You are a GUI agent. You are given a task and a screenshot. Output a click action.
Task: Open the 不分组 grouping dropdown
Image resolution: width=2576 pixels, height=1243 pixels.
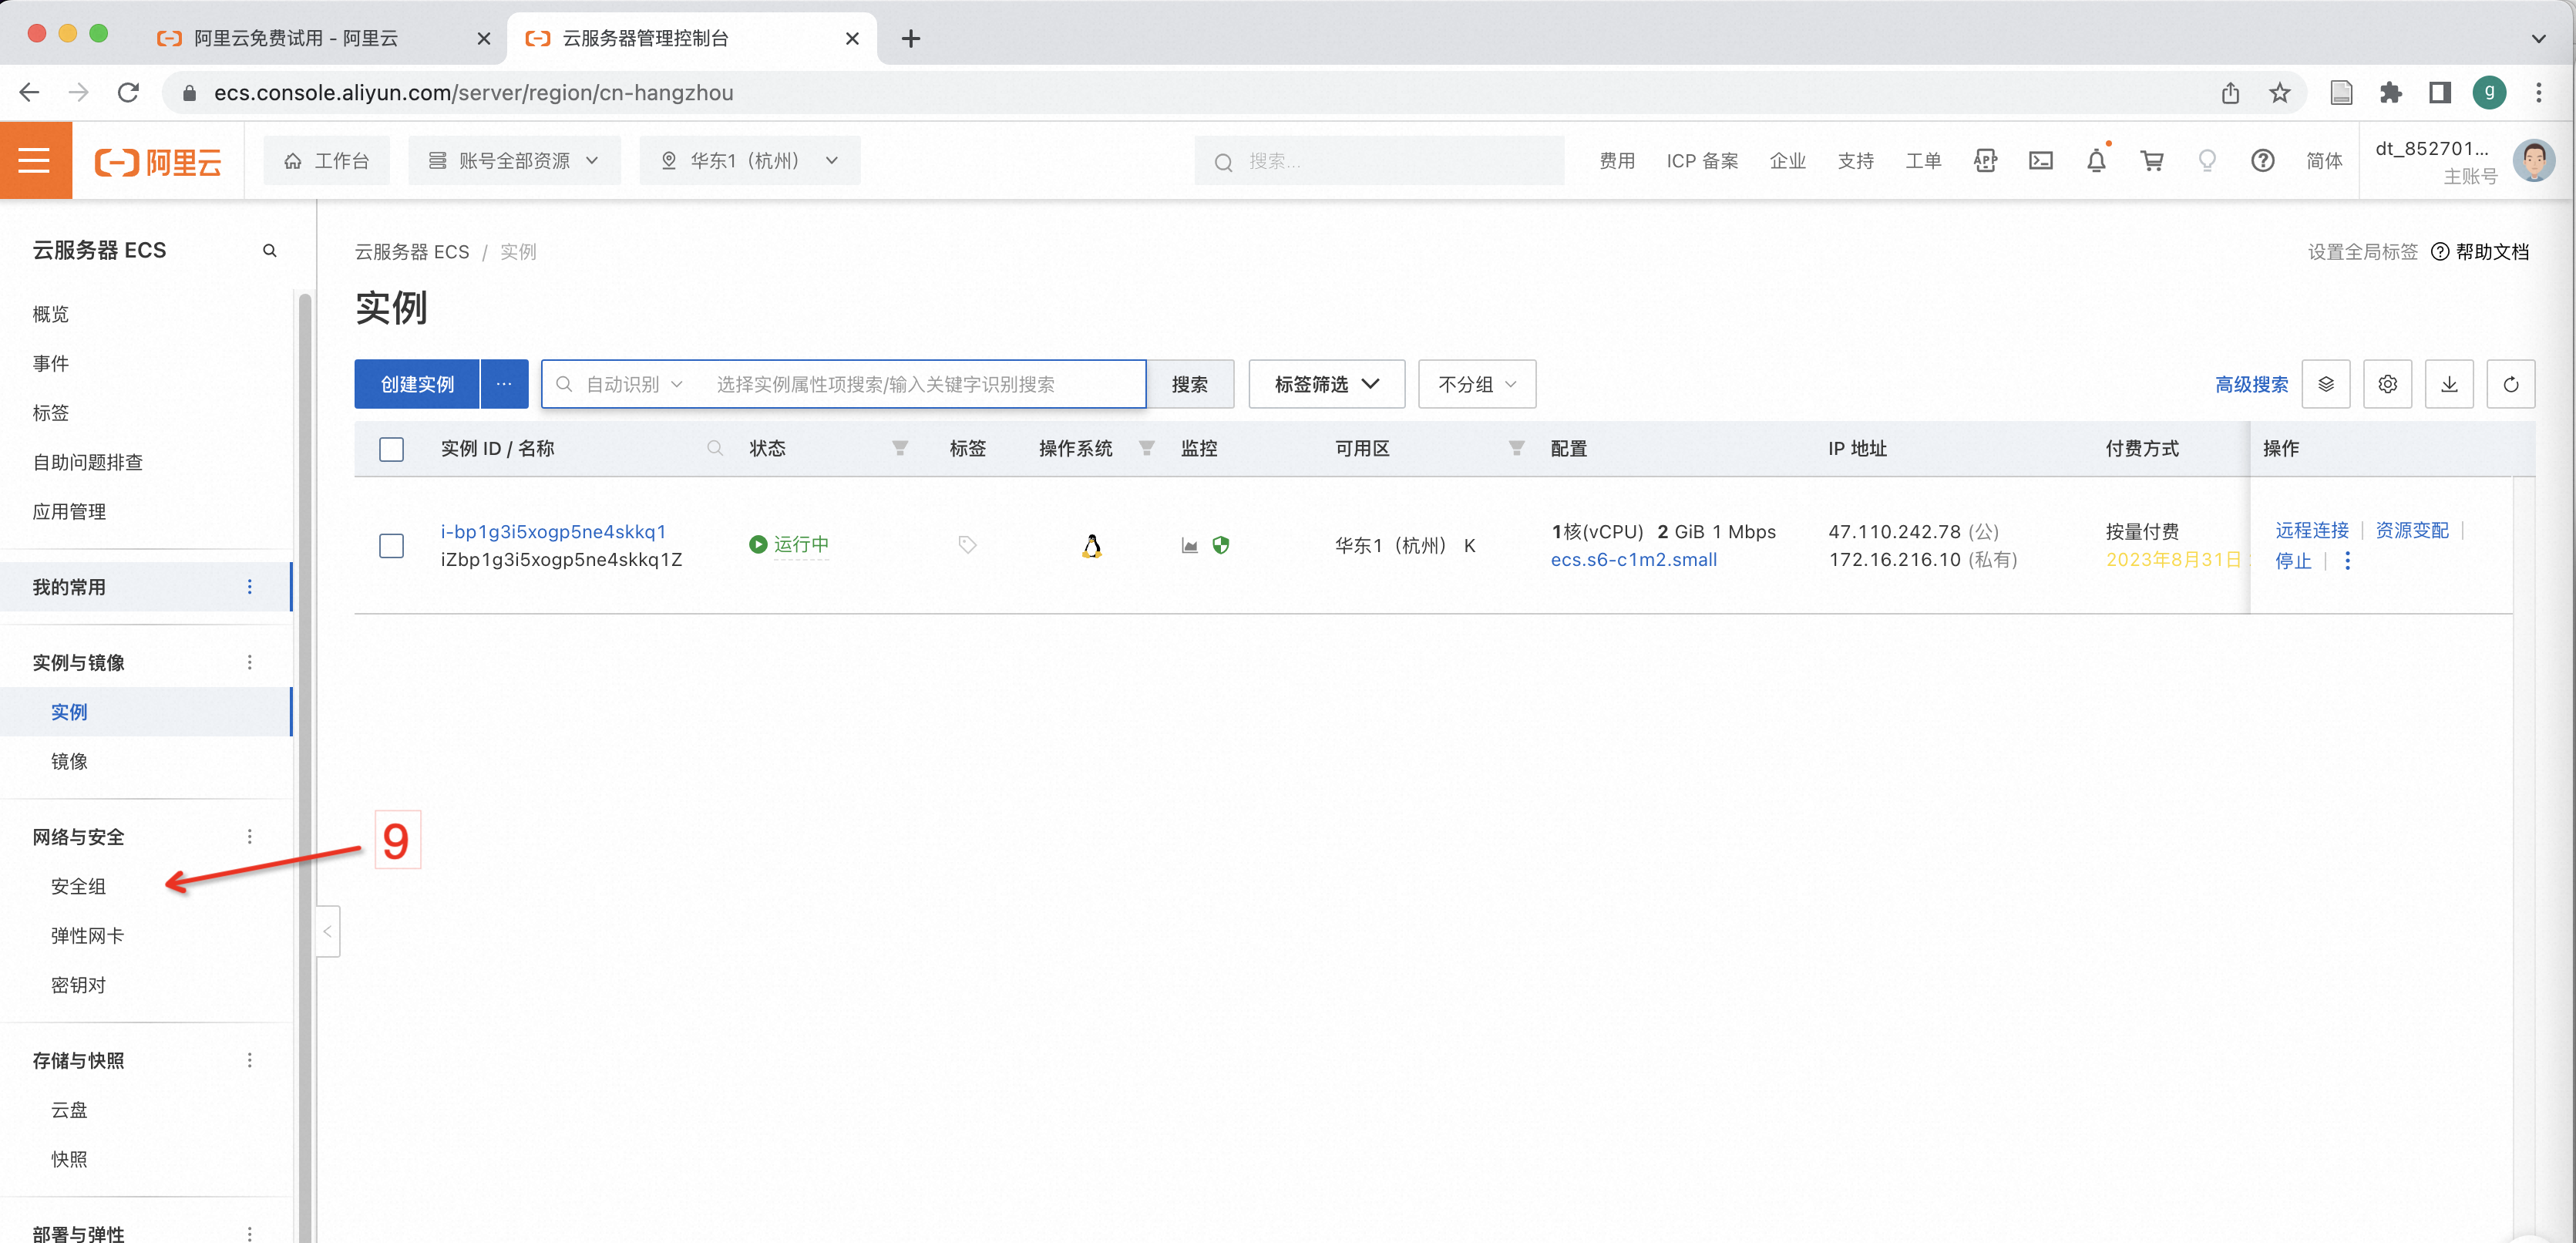(1476, 384)
